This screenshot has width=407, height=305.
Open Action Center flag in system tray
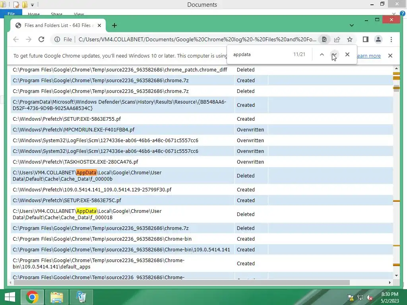pos(351,297)
